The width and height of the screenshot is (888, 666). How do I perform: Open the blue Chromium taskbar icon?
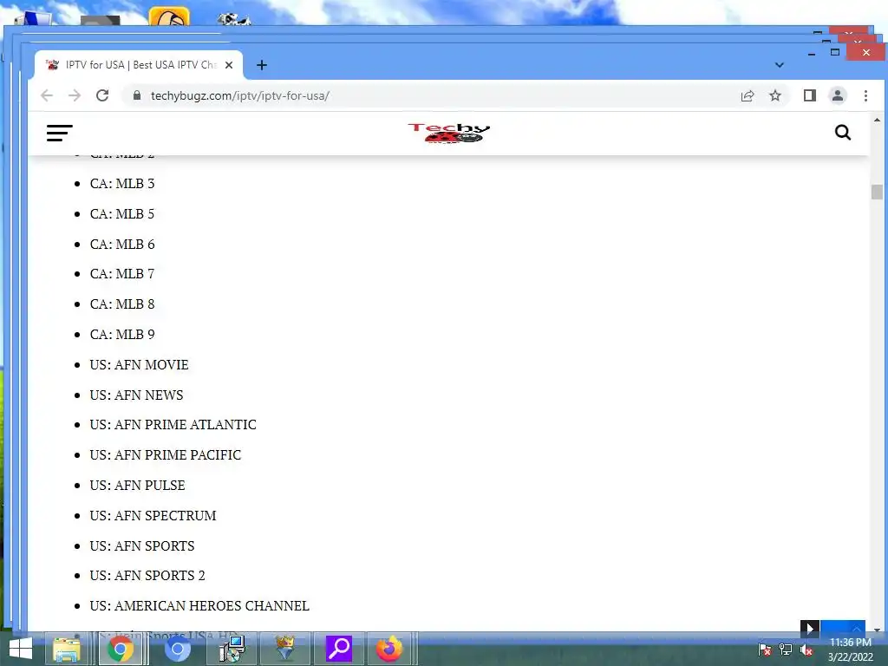coord(177,649)
